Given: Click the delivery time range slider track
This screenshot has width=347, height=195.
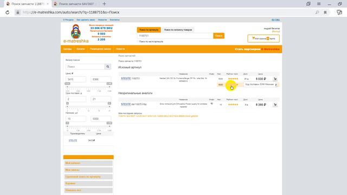Looking at the screenshot, I should tap(88, 107).
